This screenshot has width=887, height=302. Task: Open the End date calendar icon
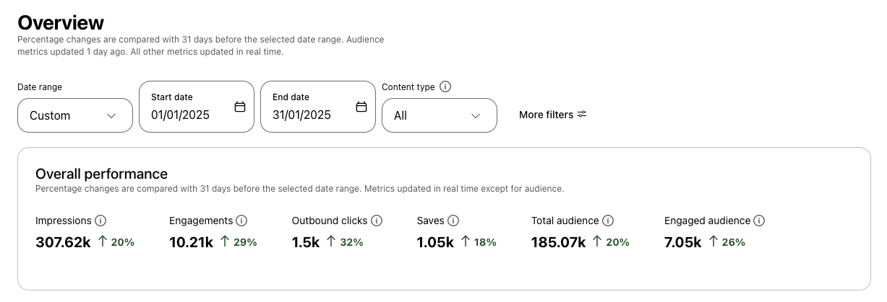pyautogui.click(x=361, y=107)
